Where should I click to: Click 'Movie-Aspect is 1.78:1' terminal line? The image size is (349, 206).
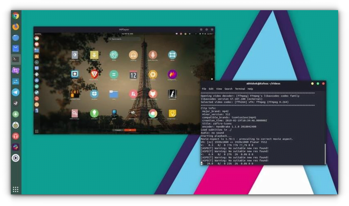tap(247, 139)
